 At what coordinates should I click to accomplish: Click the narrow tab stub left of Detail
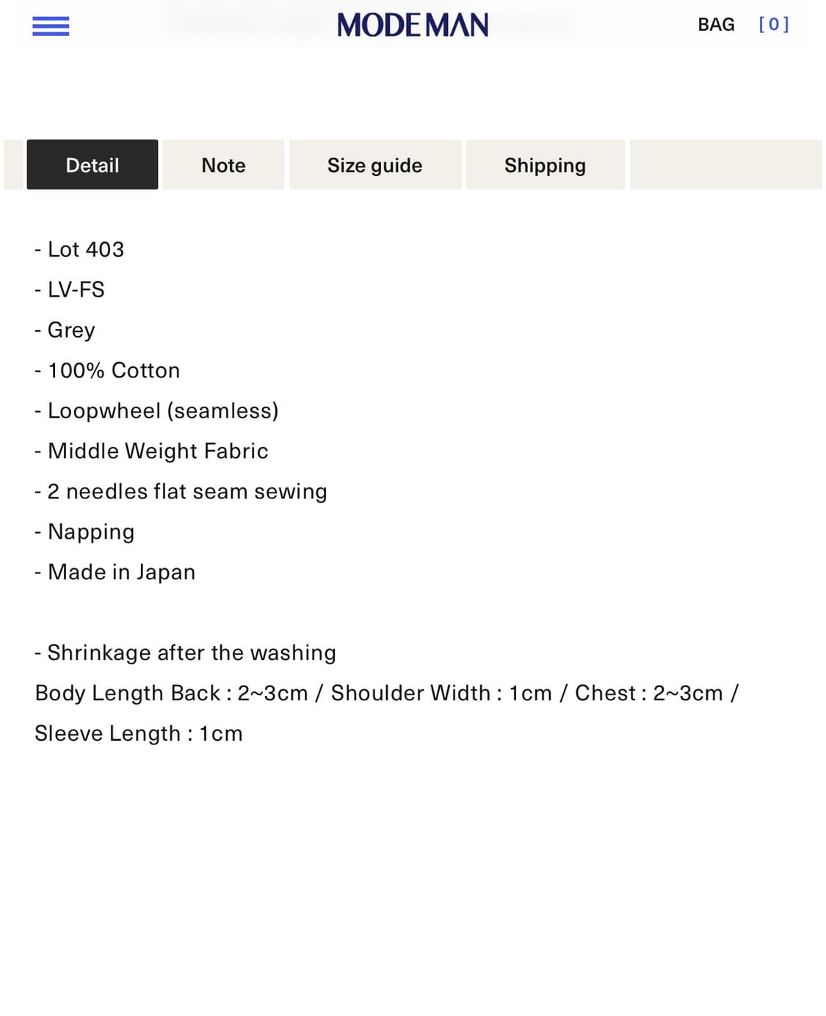click(14, 165)
